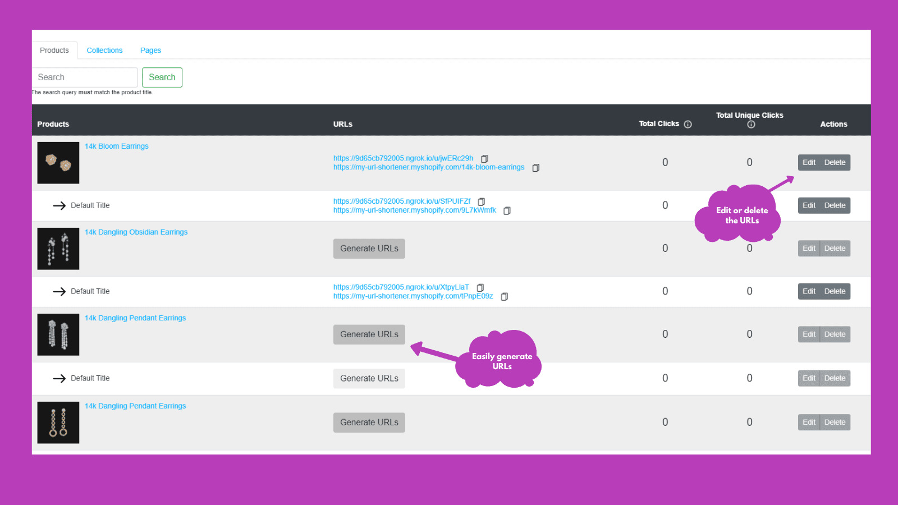Click the 14k Bloom Earrings thumbnail
The width and height of the screenshot is (898, 505).
[58, 163]
